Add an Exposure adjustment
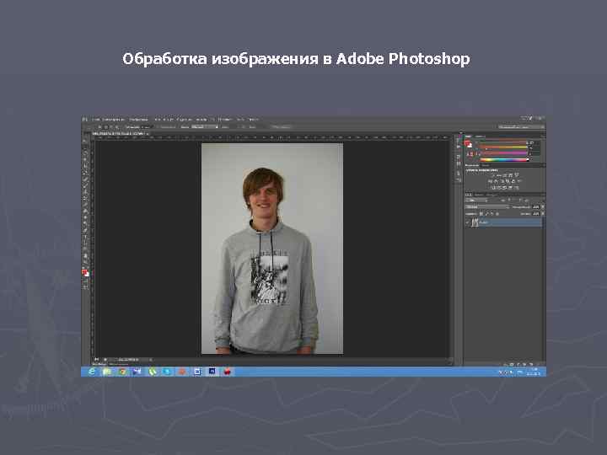This screenshot has height=455, width=607. click(511, 175)
